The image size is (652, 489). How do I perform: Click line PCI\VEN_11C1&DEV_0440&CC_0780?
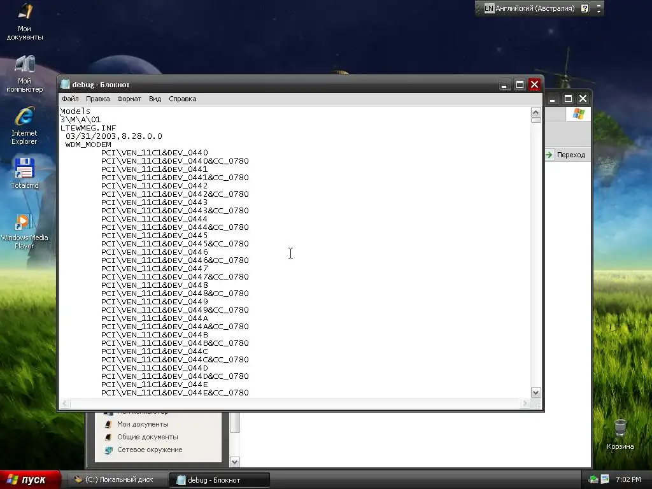pyautogui.click(x=175, y=161)
